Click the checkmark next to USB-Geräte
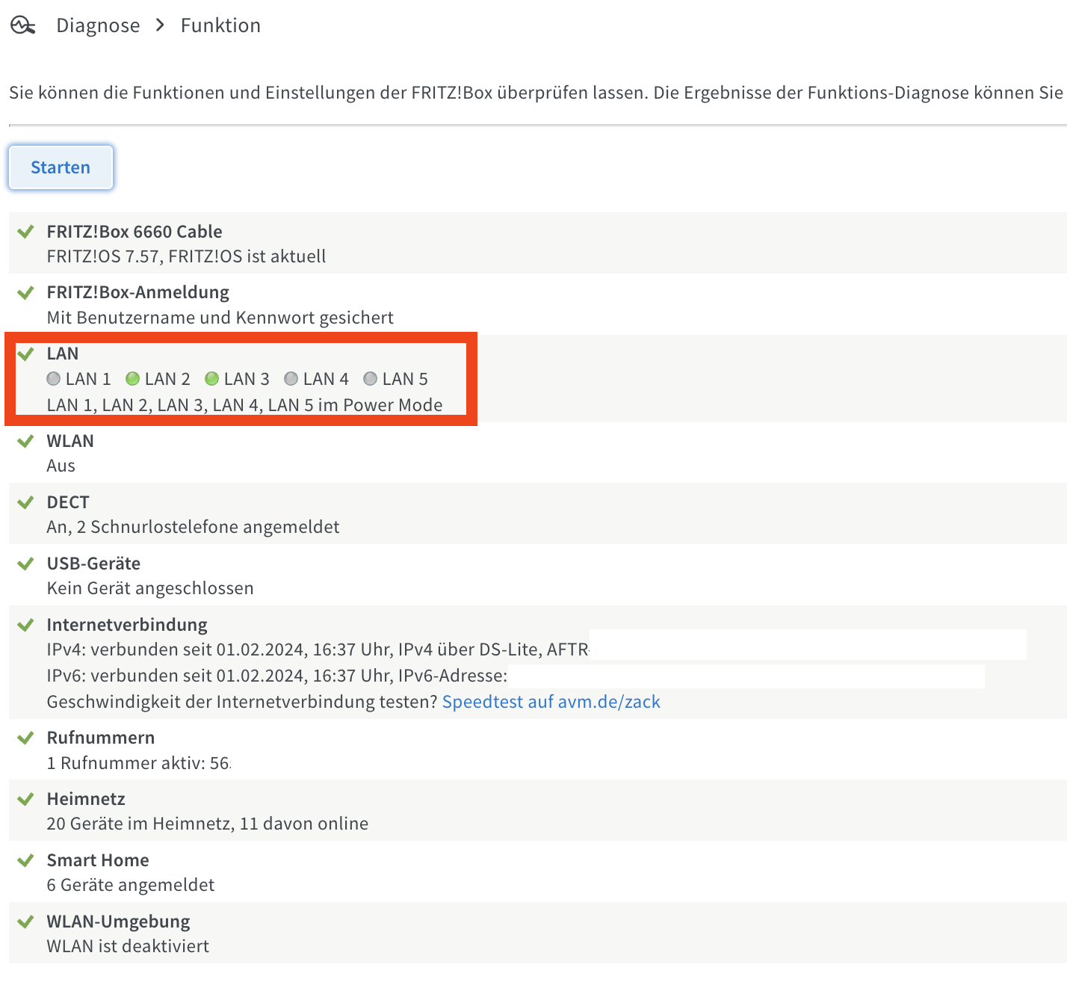Viewport: 1067px width, 1003px height. [26, 564]
